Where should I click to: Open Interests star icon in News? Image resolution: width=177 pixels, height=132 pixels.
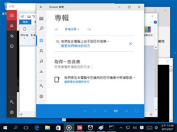tap(12, 36)
